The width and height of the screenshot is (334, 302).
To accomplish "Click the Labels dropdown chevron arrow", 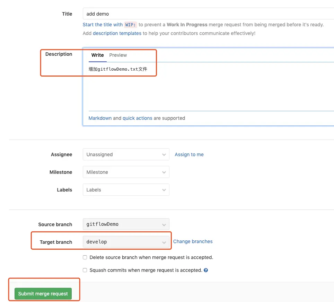I will click(x=164, y=190).
